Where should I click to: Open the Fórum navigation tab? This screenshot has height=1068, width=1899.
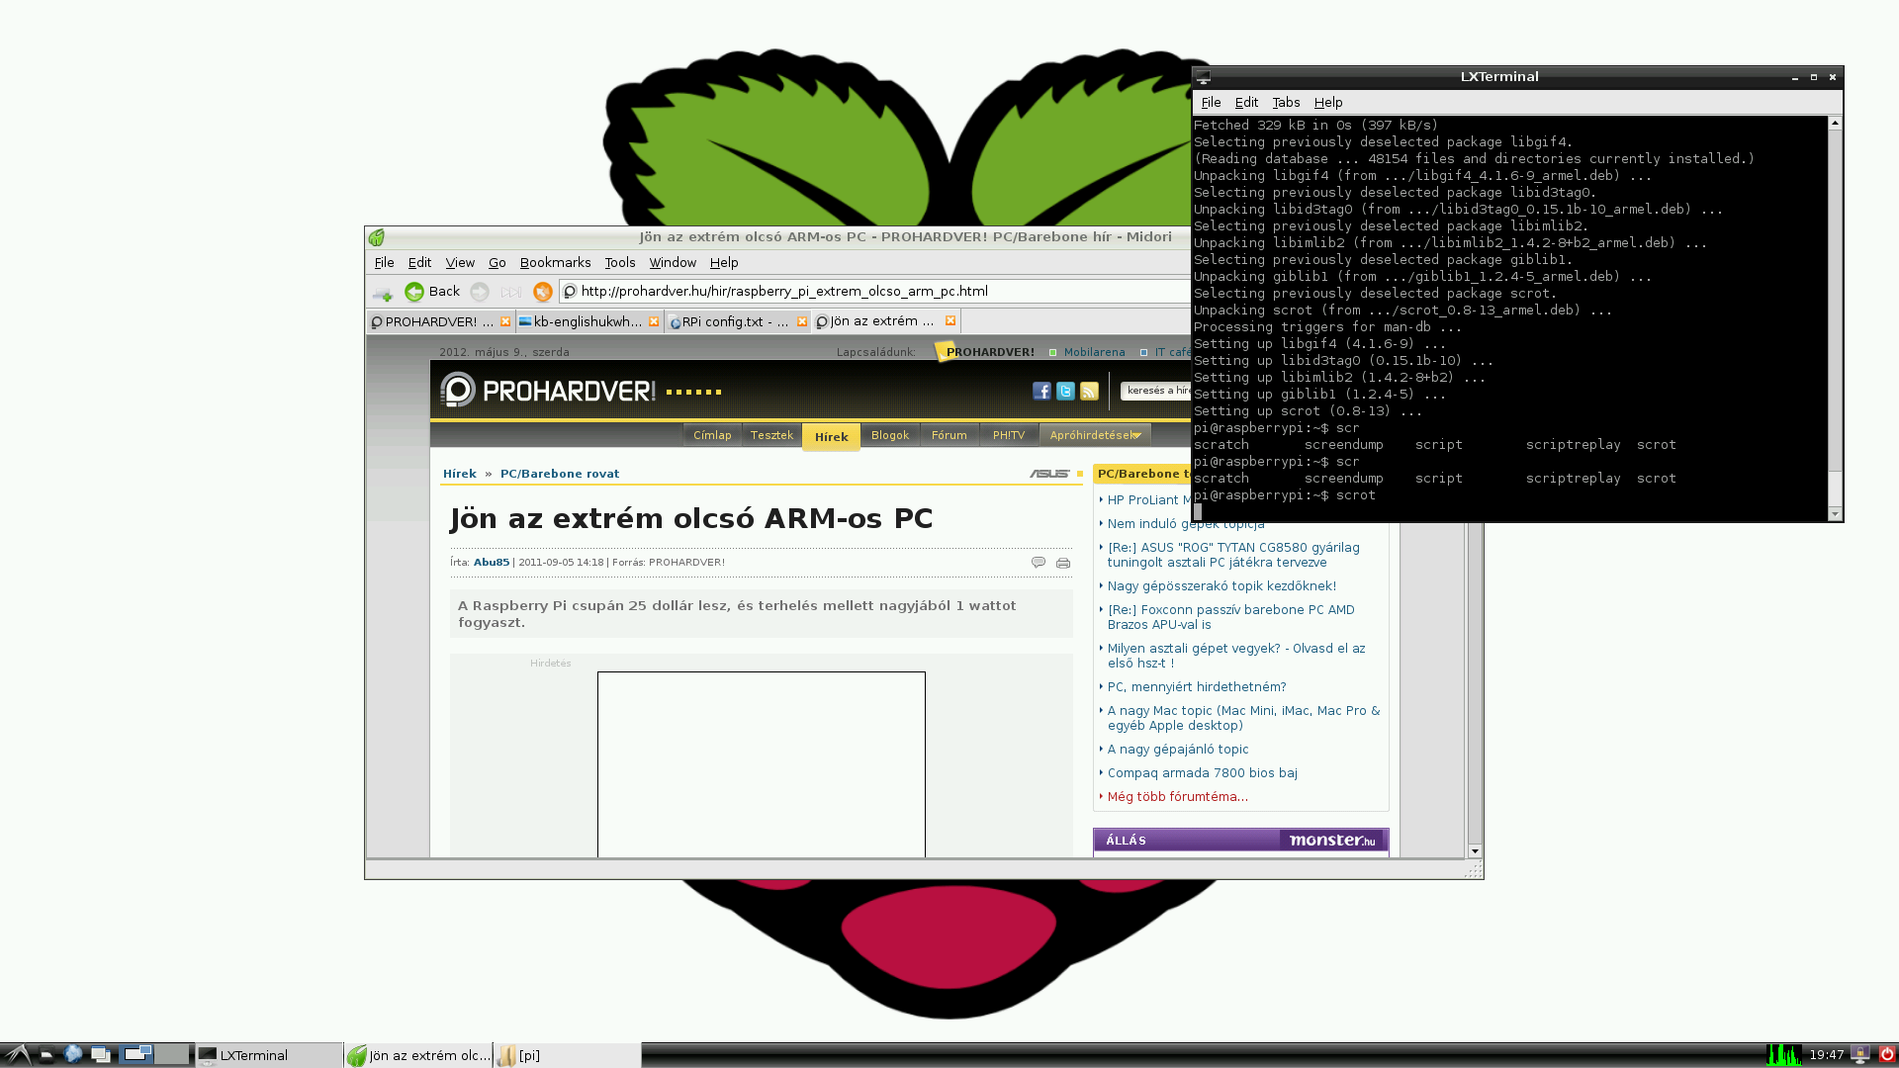coord(949,435)
